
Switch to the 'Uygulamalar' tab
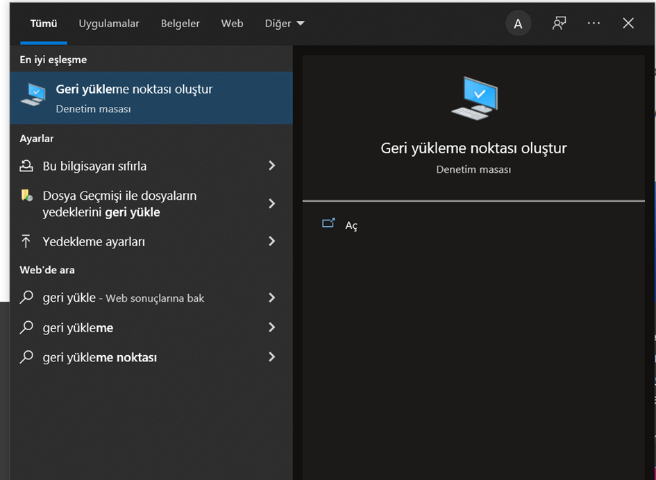coord(109,24)
